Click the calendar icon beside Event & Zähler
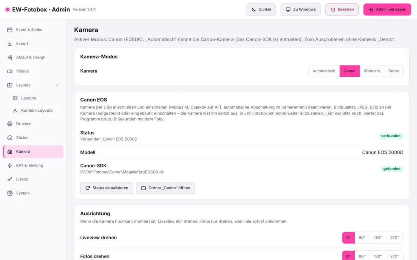The image size is (417, 260). pyautogui.click(x=10, y=30)
